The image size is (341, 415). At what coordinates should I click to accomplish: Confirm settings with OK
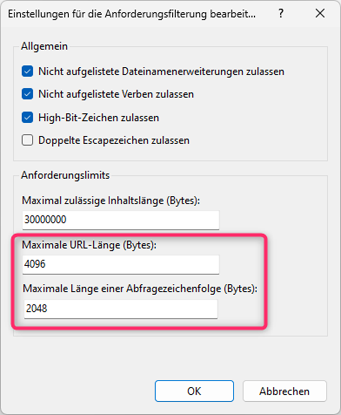pos(194,391)
